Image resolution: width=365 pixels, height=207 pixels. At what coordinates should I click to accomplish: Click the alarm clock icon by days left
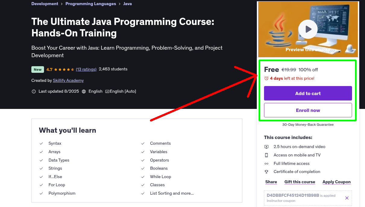coord(266,78)
